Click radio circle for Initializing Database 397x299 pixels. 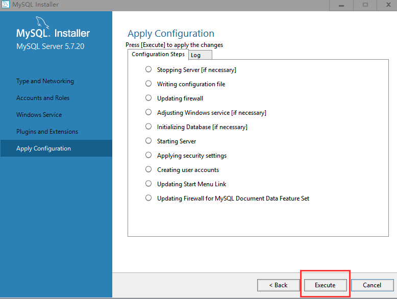[x=148, y=127]
